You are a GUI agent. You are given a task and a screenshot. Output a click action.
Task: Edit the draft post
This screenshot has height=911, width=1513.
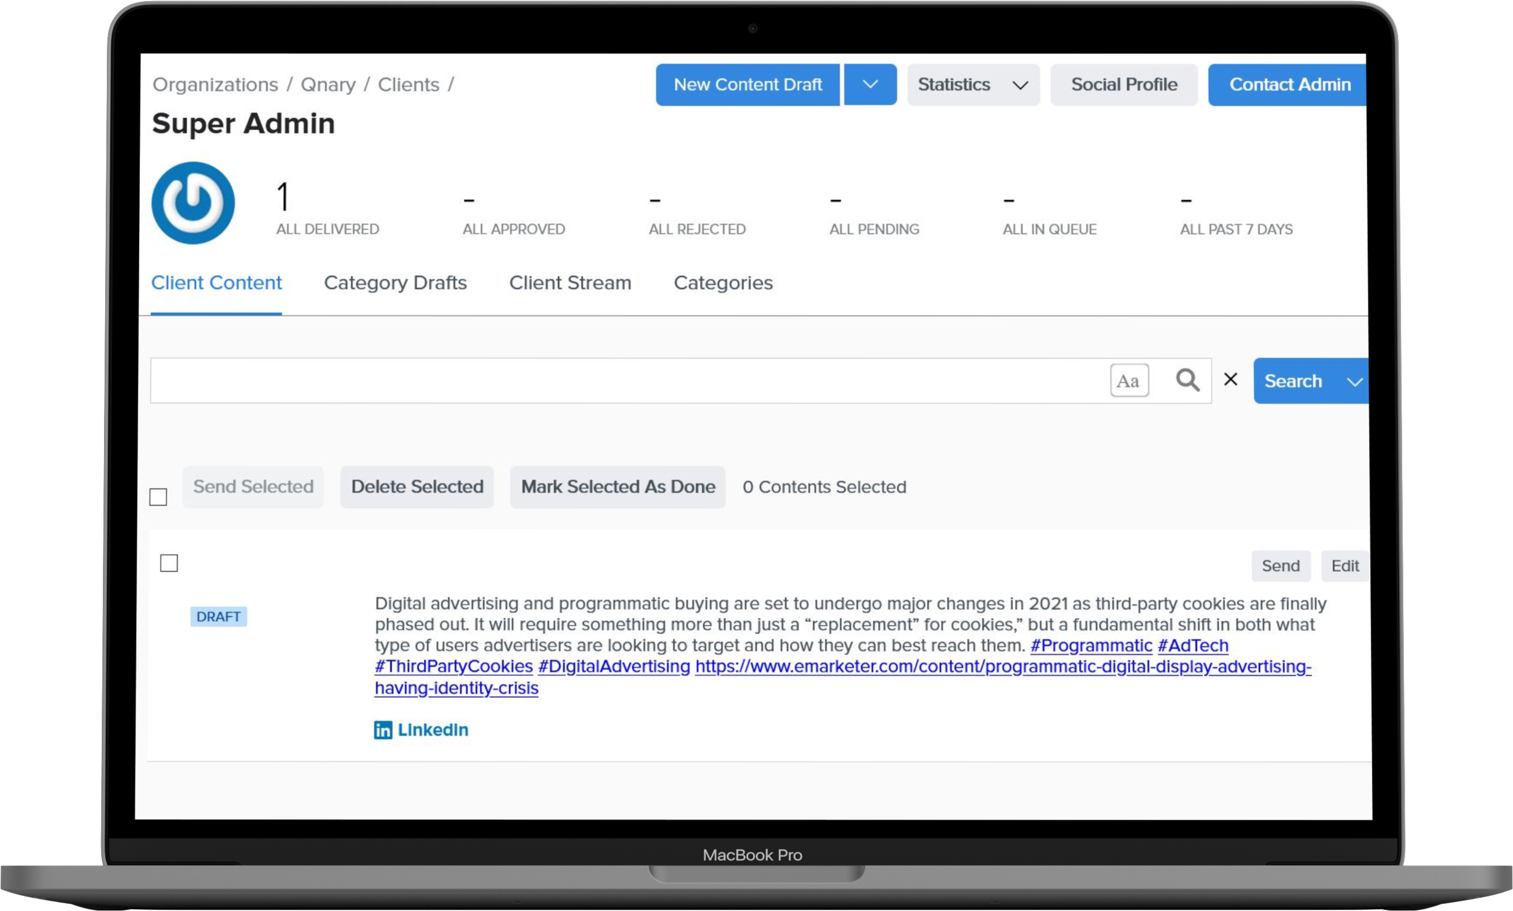coord(1344,566)
